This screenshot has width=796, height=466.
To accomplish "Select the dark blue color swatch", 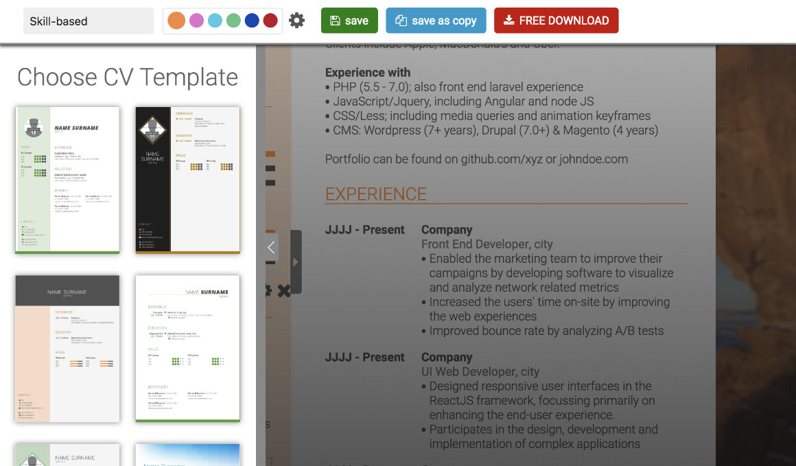I will [x=252, y=21].
